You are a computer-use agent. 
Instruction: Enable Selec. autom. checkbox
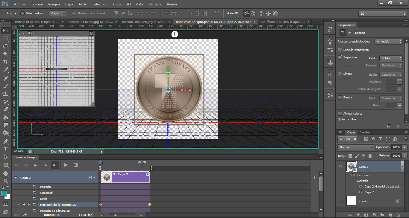click(x=22, y=13)
